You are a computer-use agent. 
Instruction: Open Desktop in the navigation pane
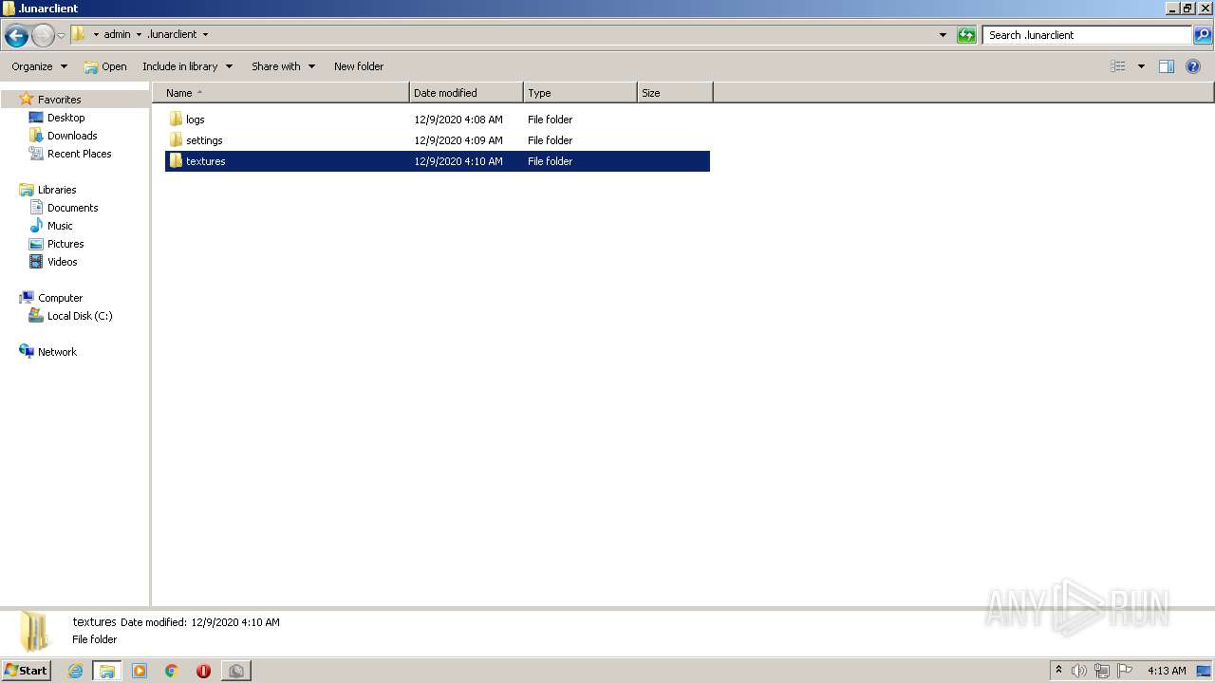65,118
